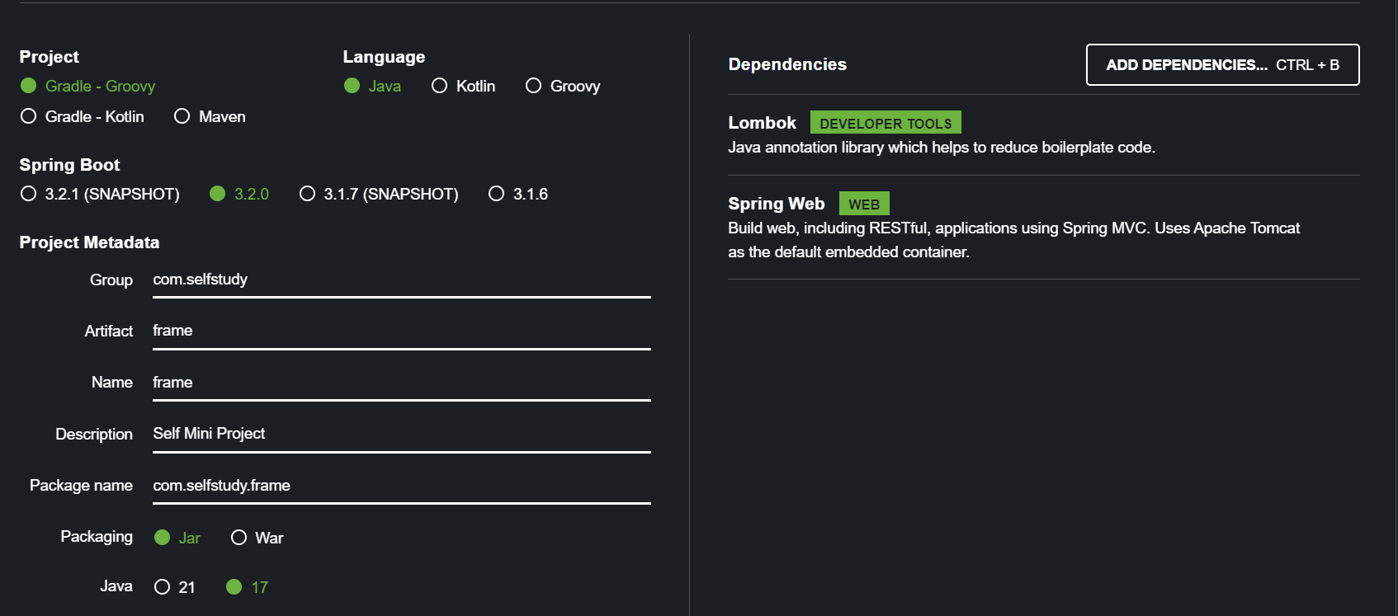
Task: Select Gradle - Groovy project type
Action: [87, 86]
